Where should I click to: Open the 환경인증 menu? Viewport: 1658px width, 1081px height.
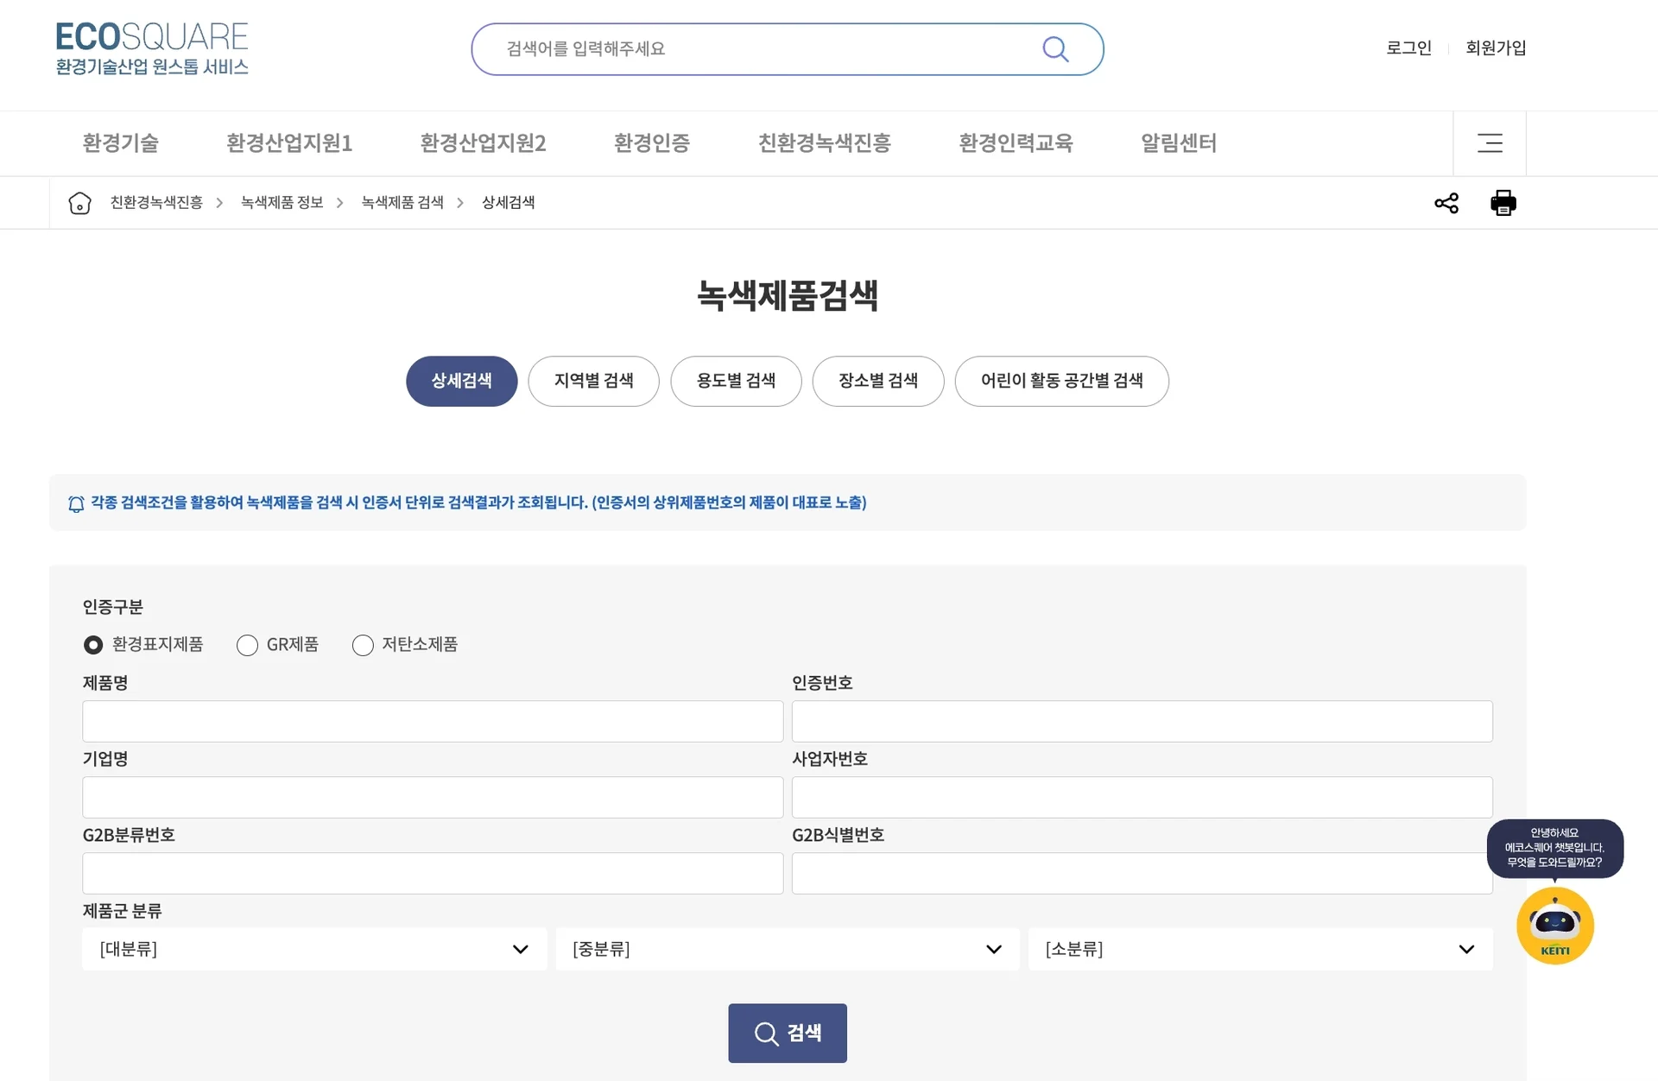click(x=651, y=143)
